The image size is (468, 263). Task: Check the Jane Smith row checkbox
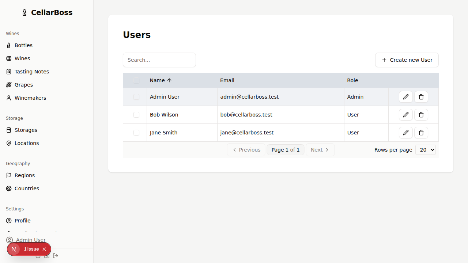point(136,133)
